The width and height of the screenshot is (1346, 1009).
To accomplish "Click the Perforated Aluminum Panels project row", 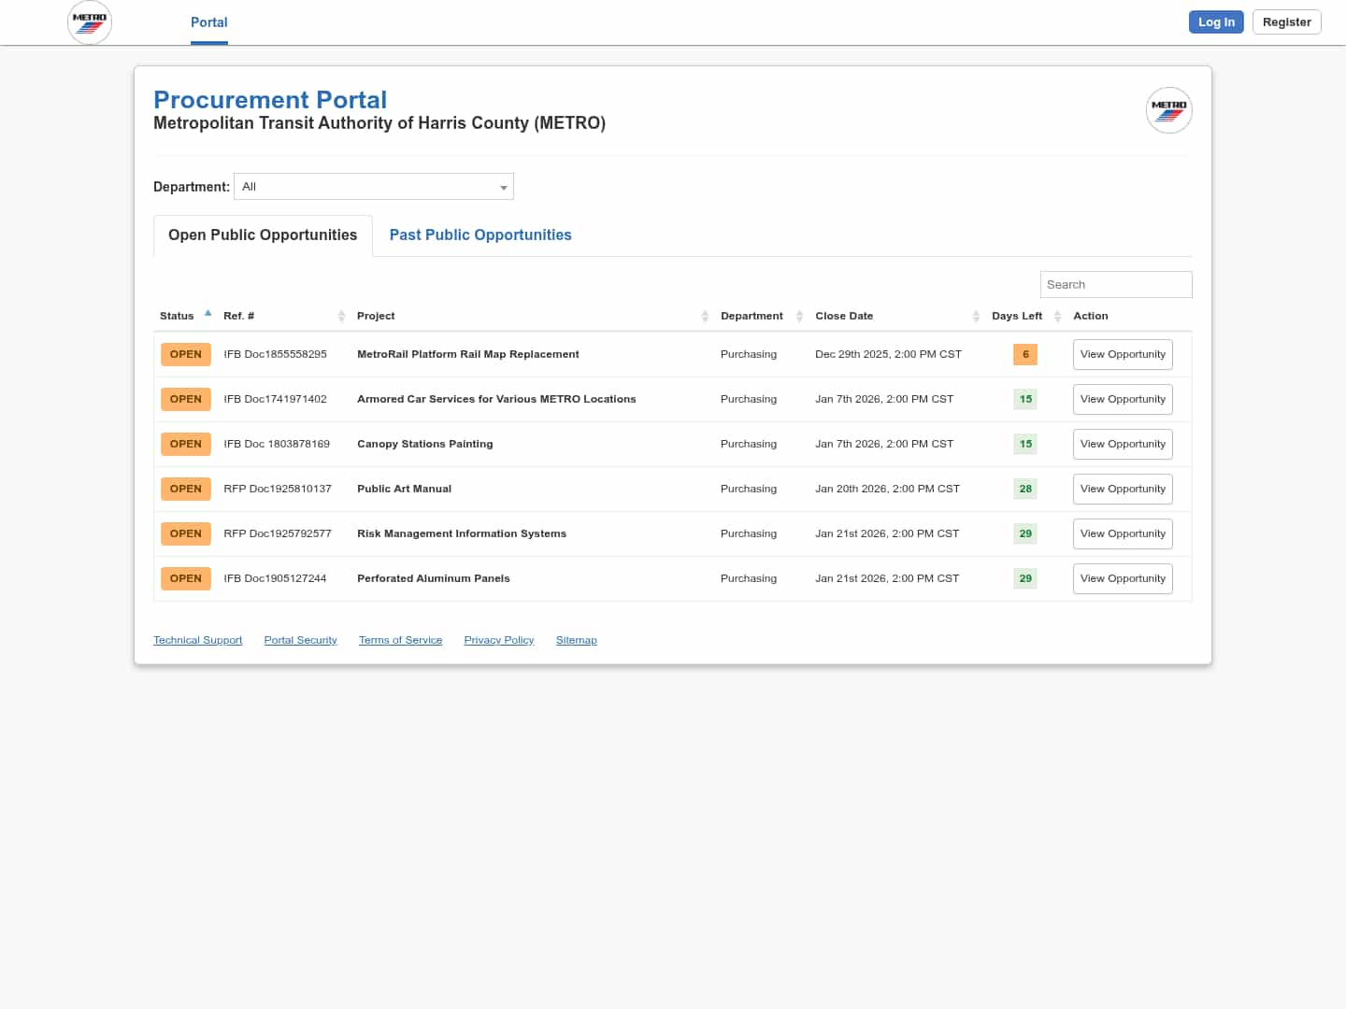I will tap(434, 579).
